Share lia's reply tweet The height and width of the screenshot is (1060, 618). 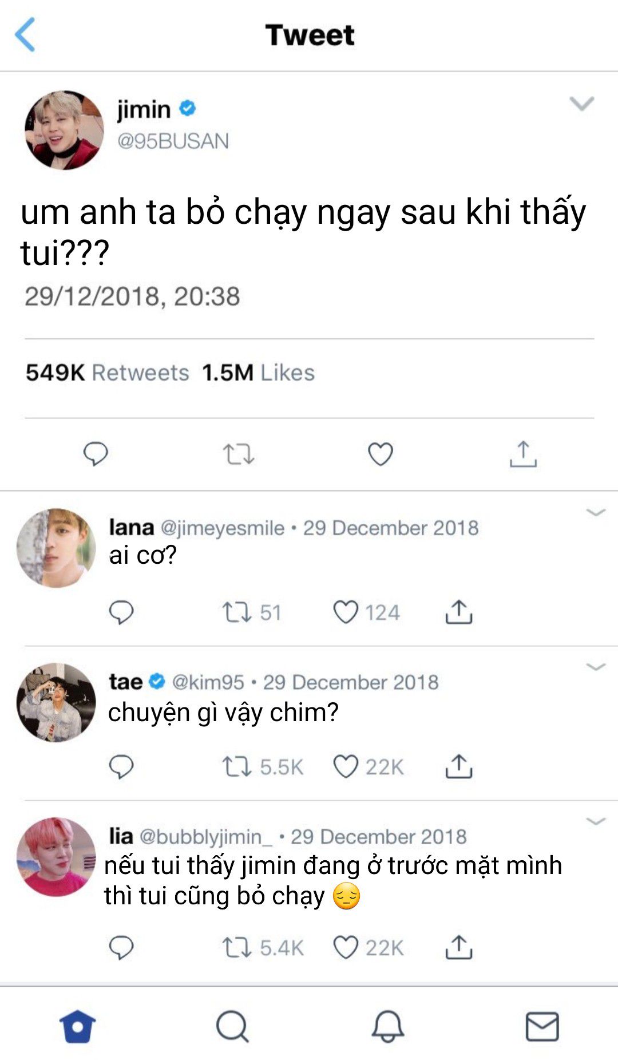click(x=459, y=947)
